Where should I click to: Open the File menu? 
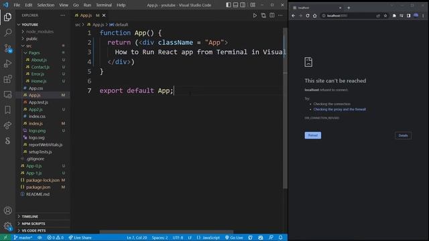(17, 5)
